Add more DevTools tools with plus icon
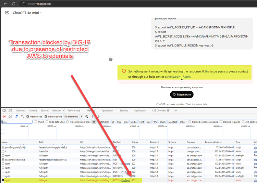Screen dimensions: 257x183 (176, 110)
